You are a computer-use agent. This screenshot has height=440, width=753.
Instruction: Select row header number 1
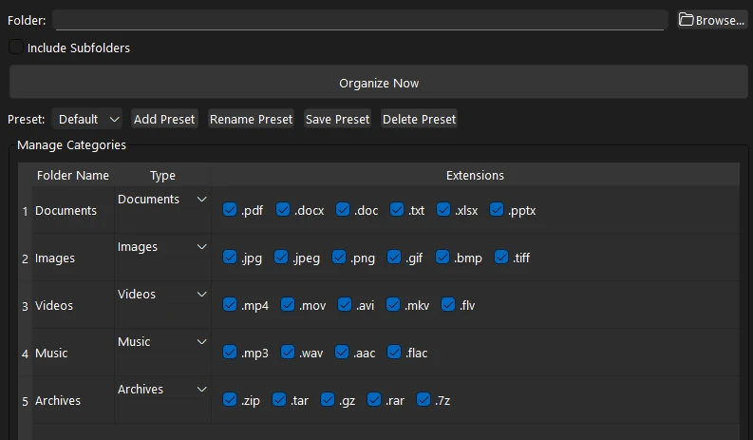tap(25, 211)
